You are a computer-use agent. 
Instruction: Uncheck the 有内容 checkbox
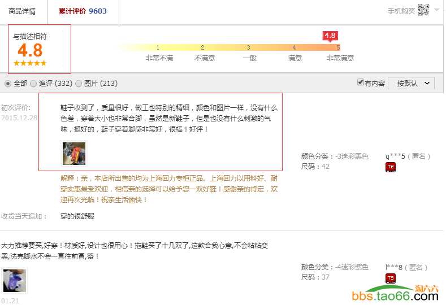(x=361, y=82)
